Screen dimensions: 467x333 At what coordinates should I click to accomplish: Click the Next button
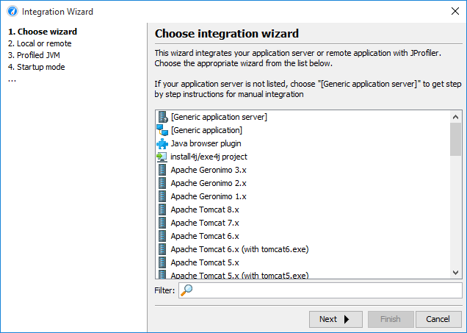coord(336,319)
